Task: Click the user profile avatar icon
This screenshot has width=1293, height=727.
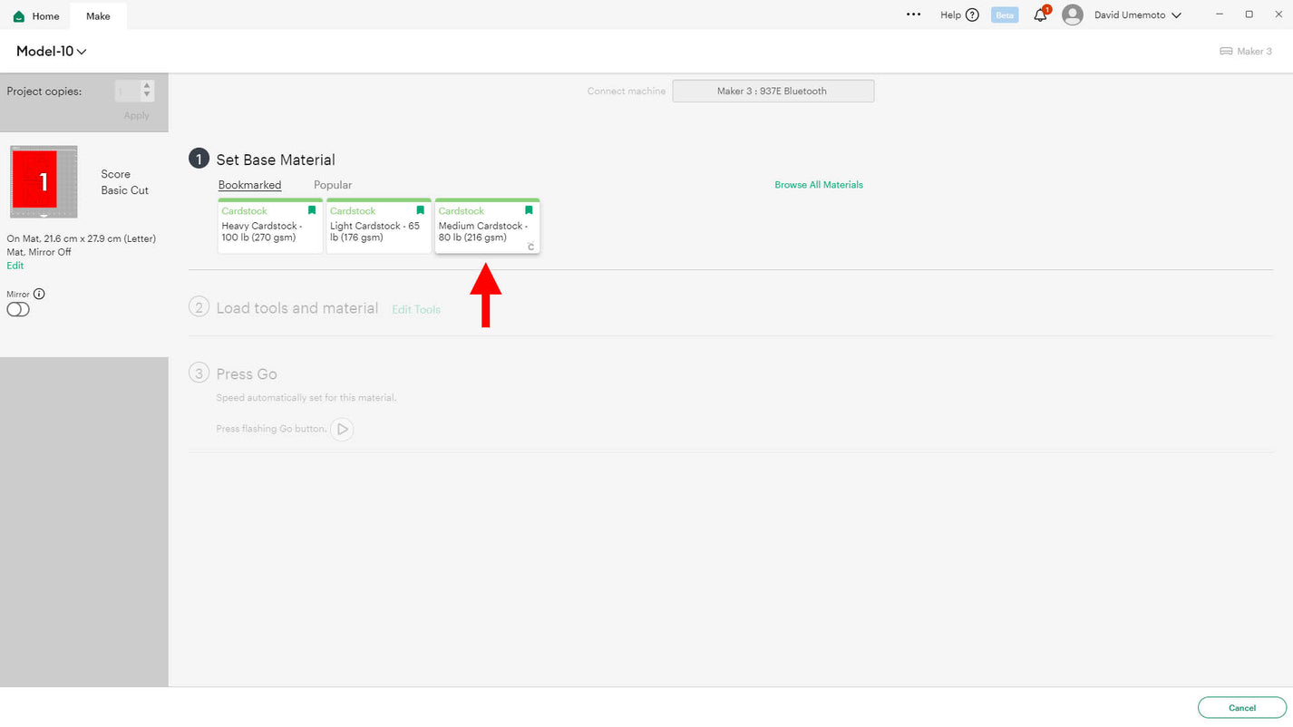Action: coord(1072,15)
